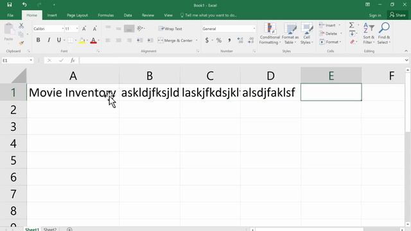Viewport: 411px width, 231px height.
Task: Switch to the Page Layout tab
Action: (77, 15)
